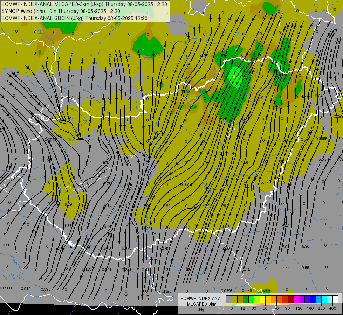Viewport: 343px width, 315px height.
Task: Click the map value 22.7
Action: click(264, 183)
